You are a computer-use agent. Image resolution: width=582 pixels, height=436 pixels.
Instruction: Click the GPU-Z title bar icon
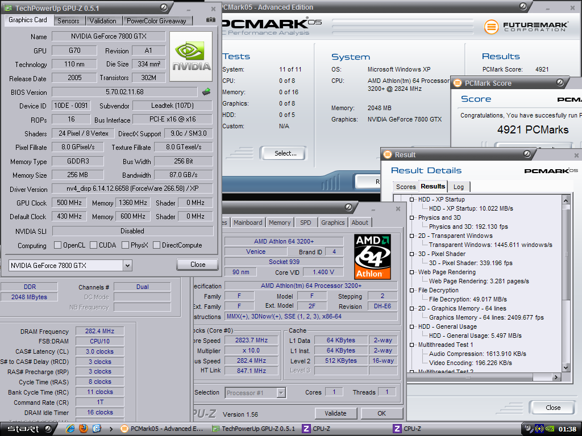[8, 8]
